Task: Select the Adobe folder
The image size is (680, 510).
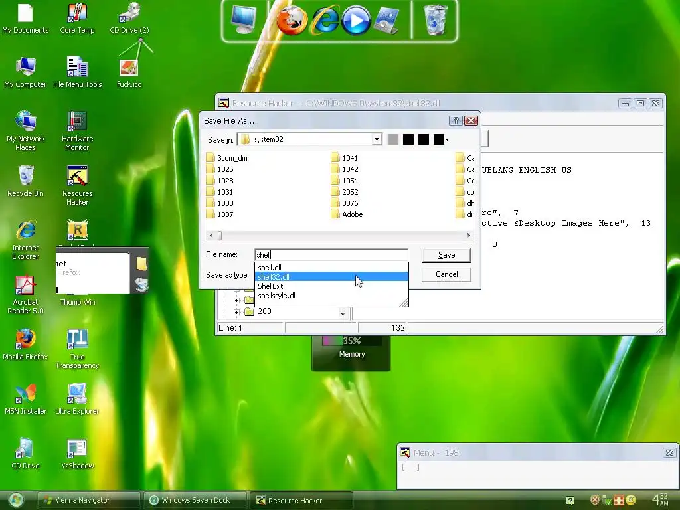Action: [x=347, y=214]
